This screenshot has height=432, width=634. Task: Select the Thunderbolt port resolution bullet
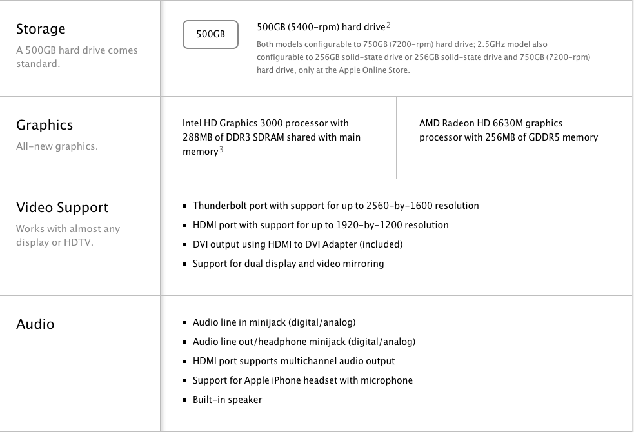click(335, 206)
